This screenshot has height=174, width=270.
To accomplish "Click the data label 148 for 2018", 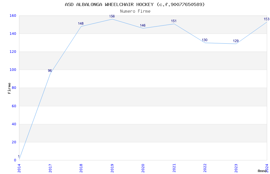I will pos(81,23).
